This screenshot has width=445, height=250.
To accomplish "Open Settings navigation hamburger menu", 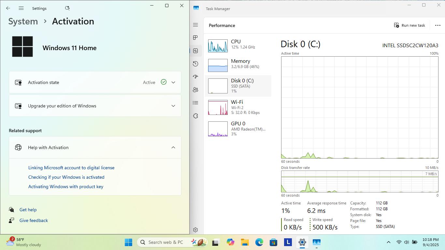I will [21, 8].
